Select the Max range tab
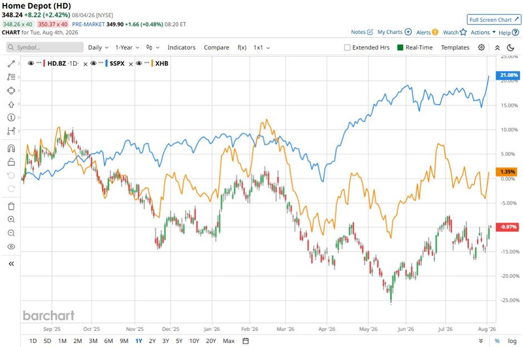This screenshot has width=523, height=347. [x=229, y=341]
